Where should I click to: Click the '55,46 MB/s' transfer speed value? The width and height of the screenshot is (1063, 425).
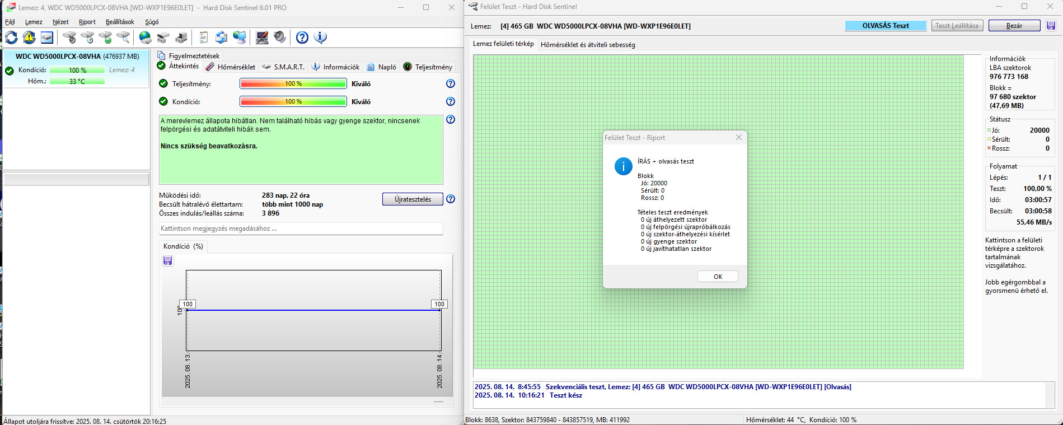click(1034, 222)
